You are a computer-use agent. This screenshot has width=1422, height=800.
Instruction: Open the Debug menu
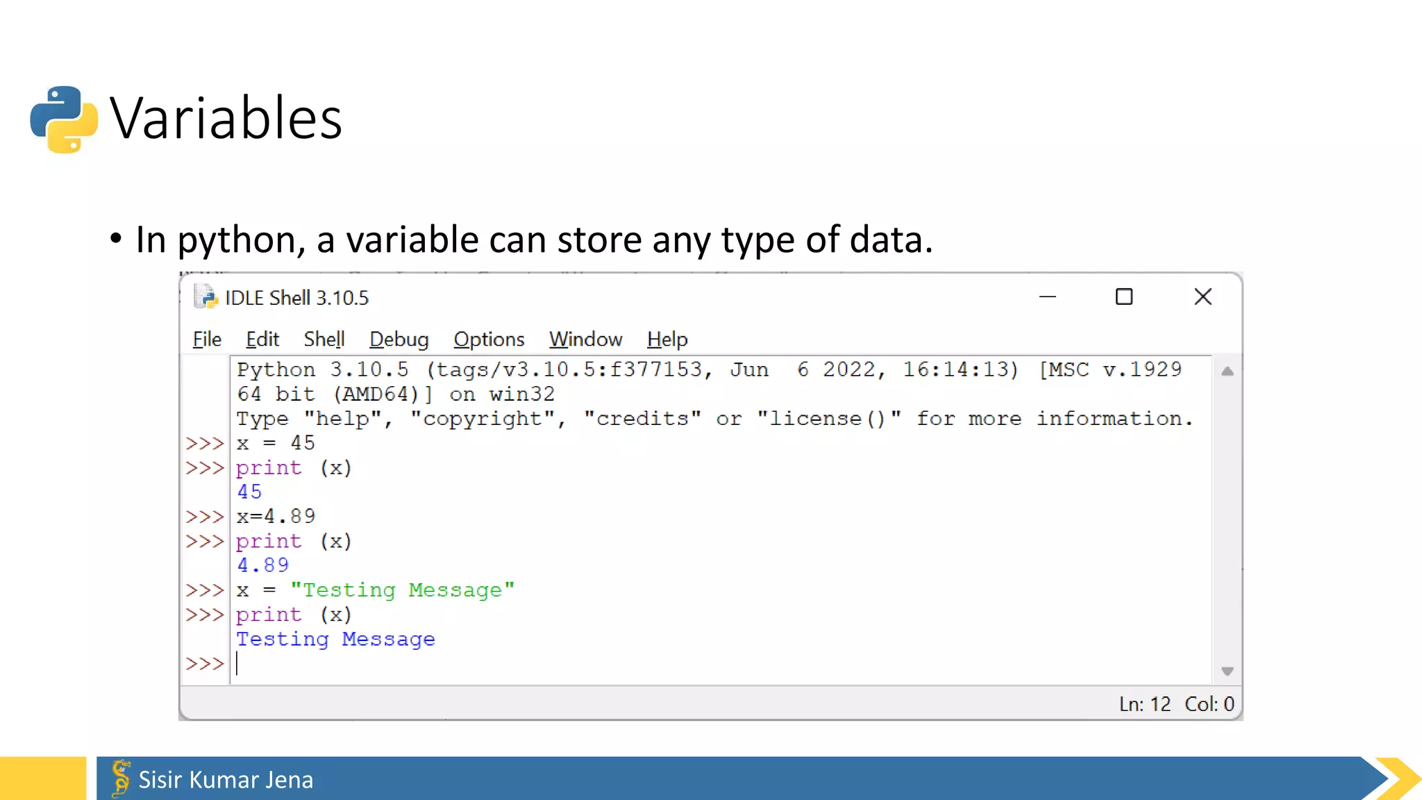(399, 339)
